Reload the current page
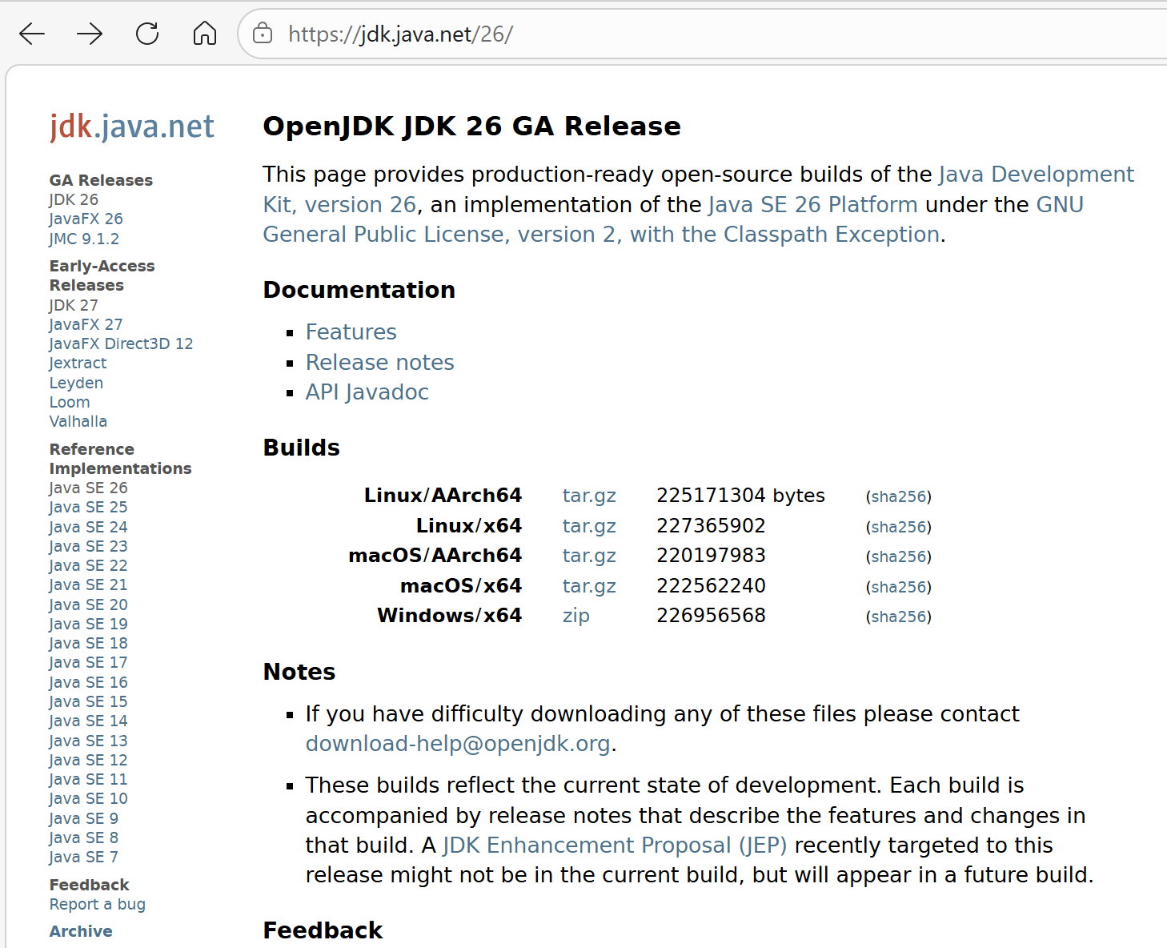 (x=147, y=34)
